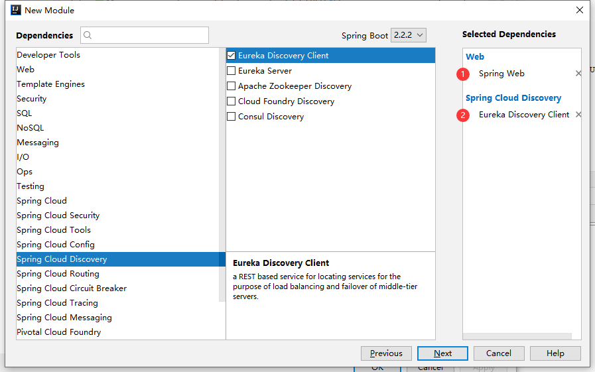The height and width of the screenshot is (372, 595).
Task: Remove Spring Web from selected dependencies
Action: [578, 73]
